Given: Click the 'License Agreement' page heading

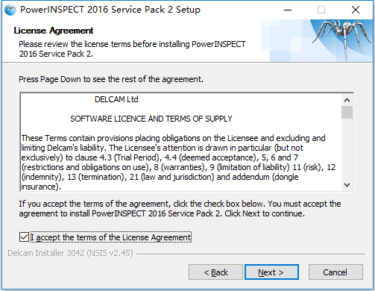Looking at the screenshot, I should pyautogui.click(x=54, y=31).
